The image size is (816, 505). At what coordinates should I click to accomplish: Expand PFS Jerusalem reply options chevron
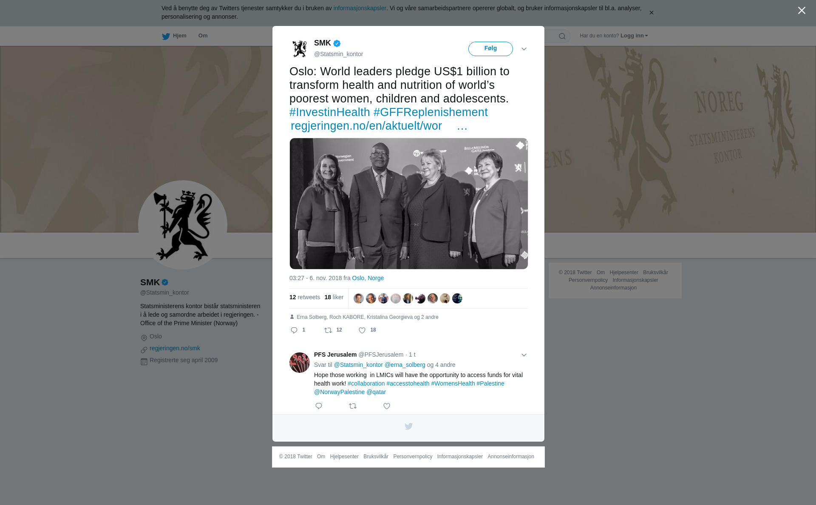[x=524, y=355]
